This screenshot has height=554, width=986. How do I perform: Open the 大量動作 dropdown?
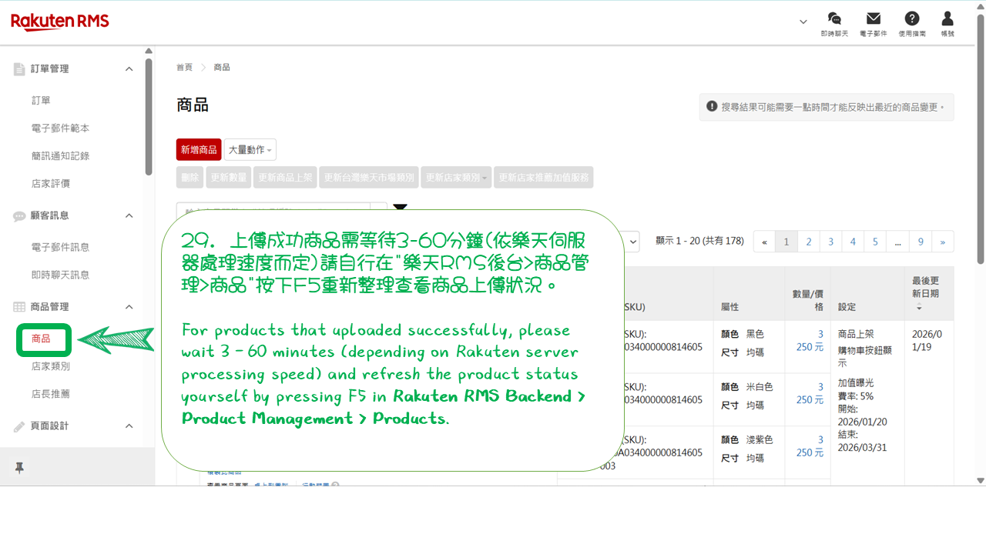250,150
